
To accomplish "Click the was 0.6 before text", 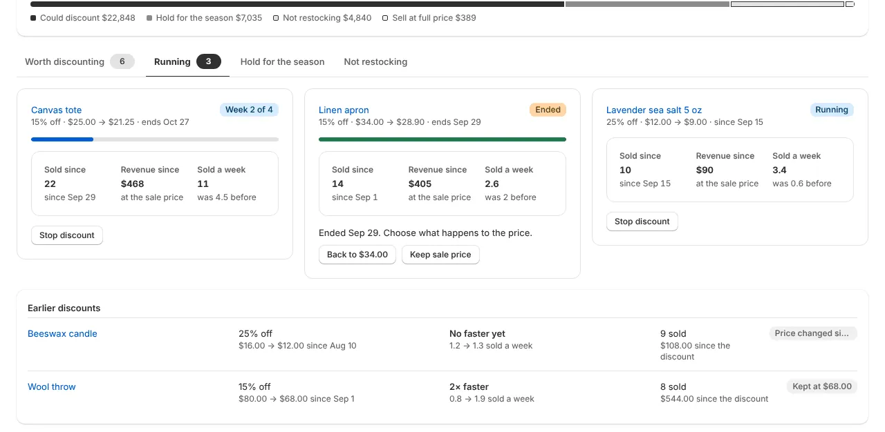I will pos(802,184).
